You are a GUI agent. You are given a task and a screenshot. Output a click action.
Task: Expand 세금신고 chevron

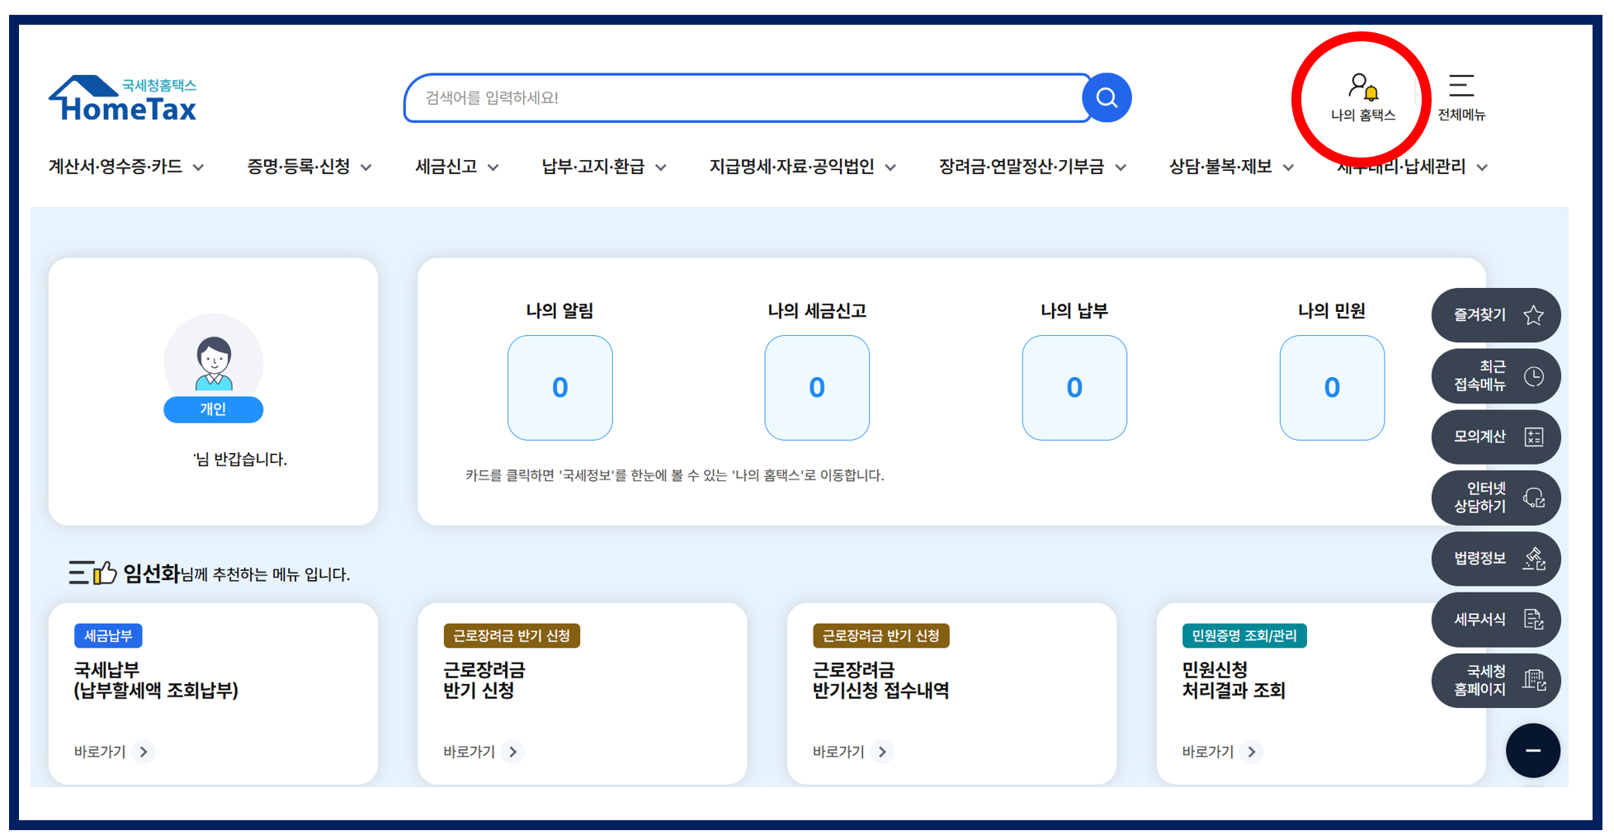click(x=493, y=168)
